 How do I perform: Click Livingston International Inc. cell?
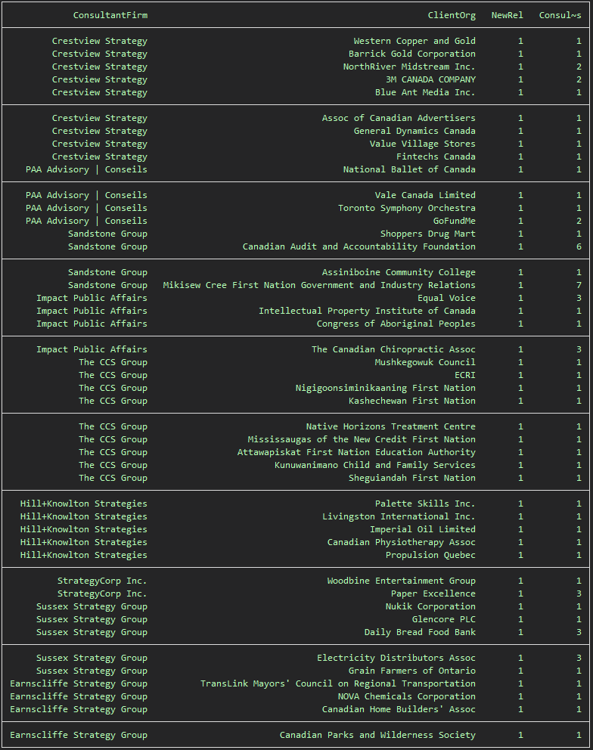[x=399, y=516]
